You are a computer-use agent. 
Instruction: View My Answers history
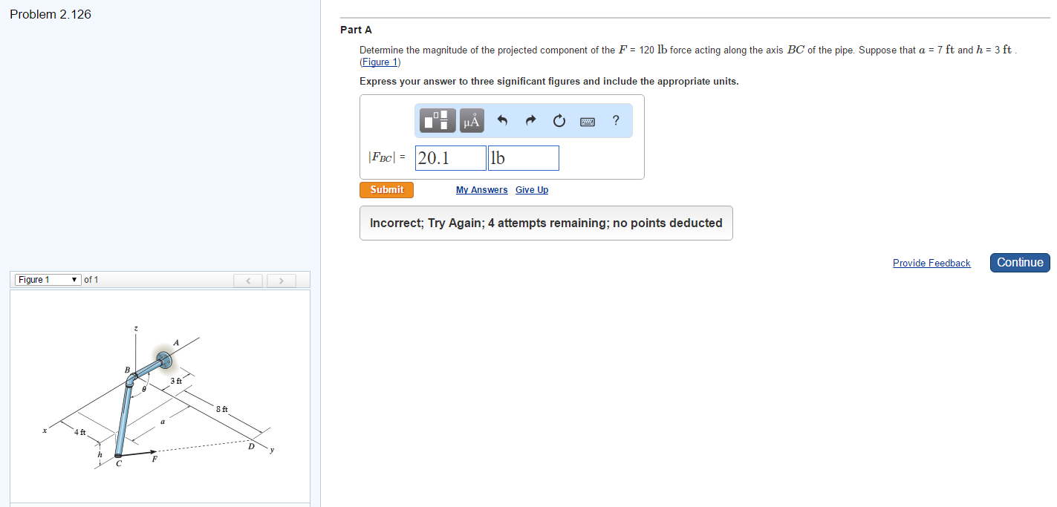pos(481,189)
